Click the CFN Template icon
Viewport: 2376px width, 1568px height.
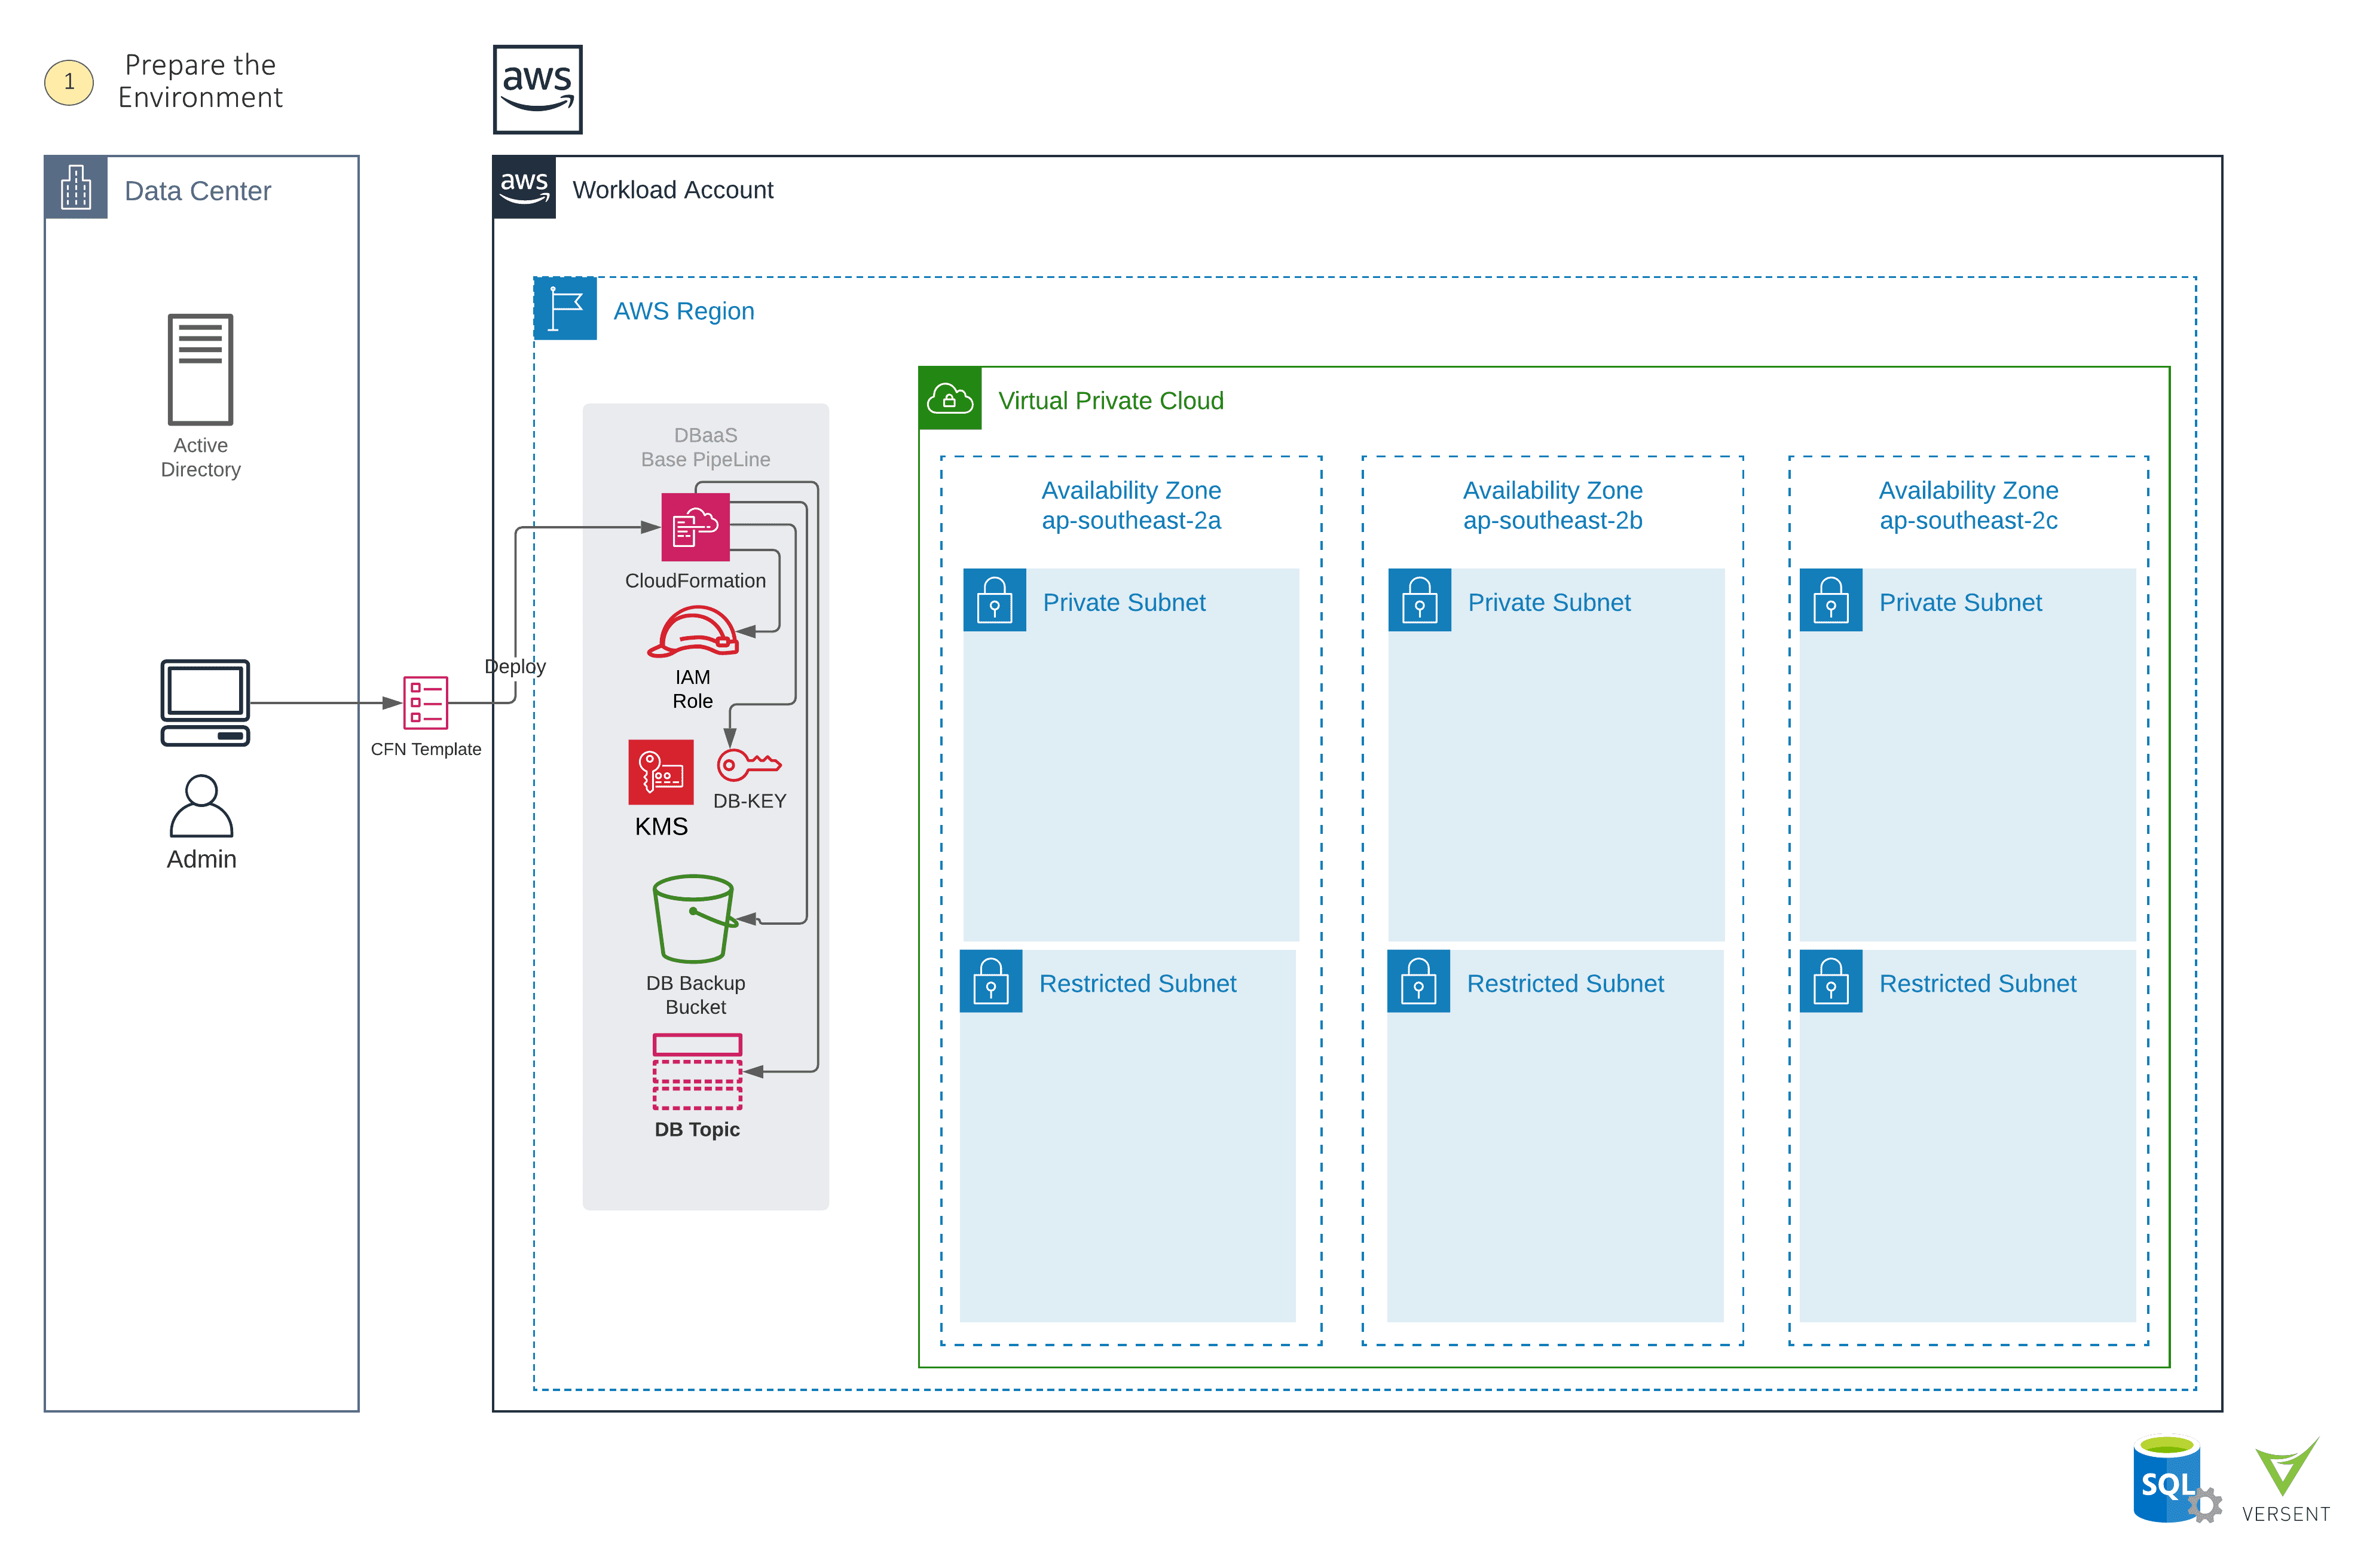pos(425,702)
